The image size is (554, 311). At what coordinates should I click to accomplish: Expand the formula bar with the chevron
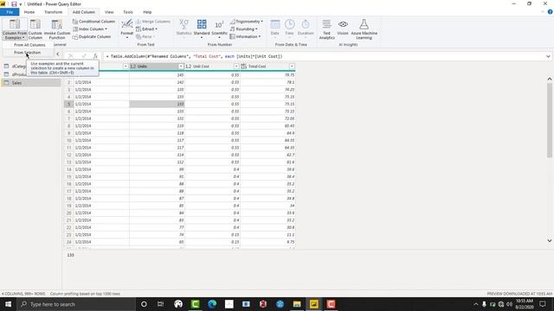[x=548, y=56]
